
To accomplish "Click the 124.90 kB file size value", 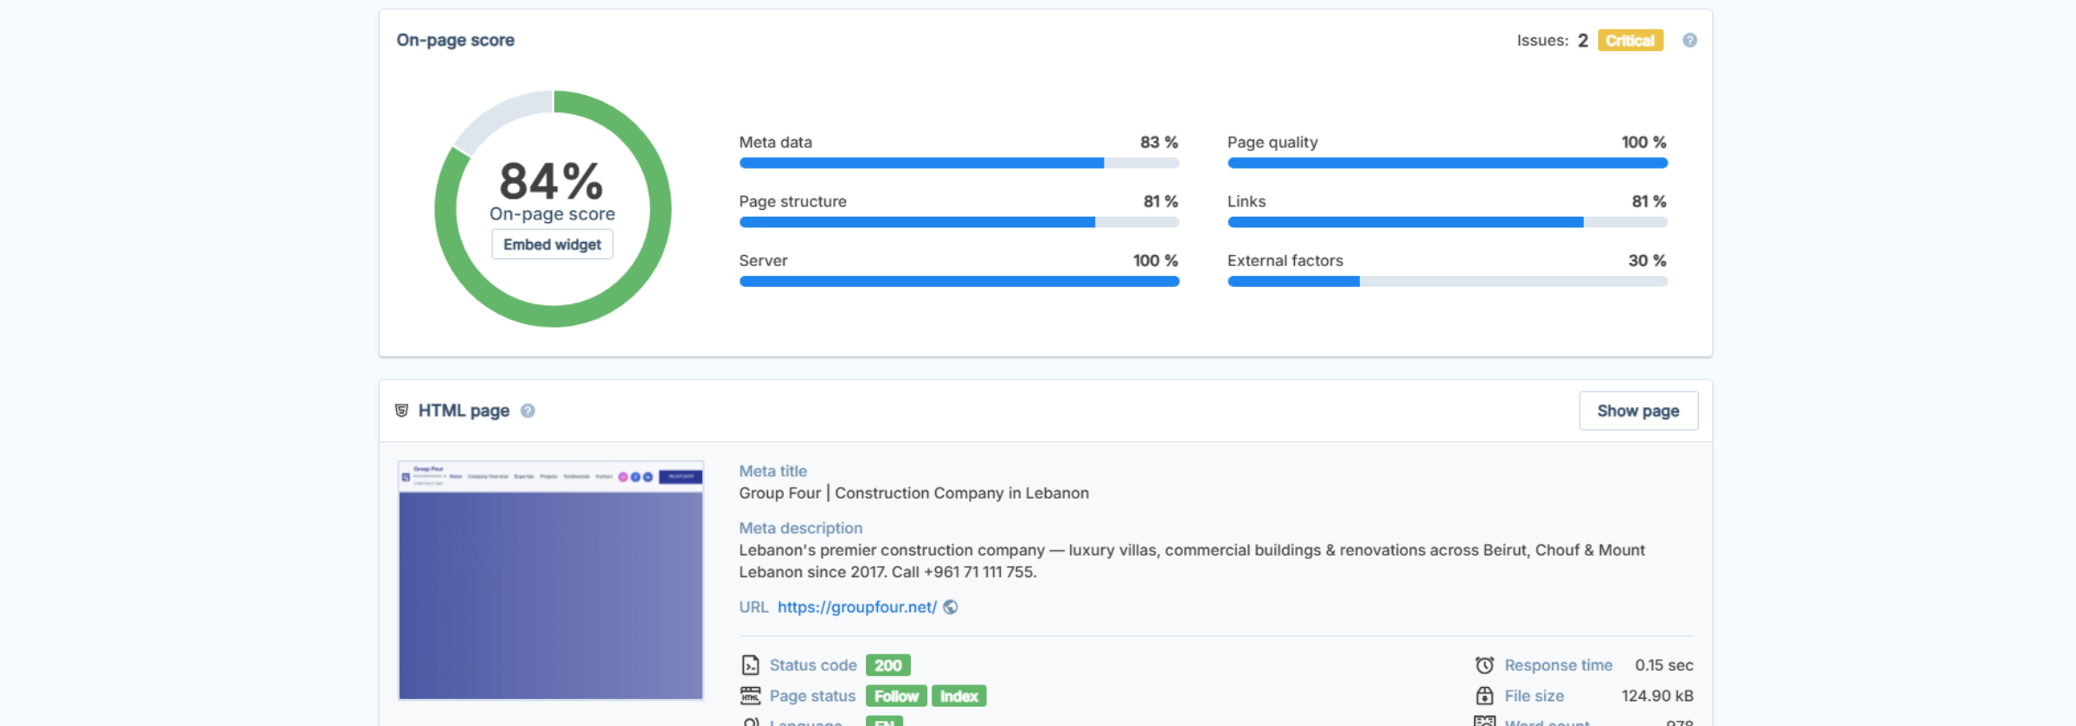I will click(1657, 696).
